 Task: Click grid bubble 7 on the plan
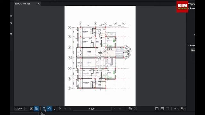pyautogui.click(x=70, y=88)
